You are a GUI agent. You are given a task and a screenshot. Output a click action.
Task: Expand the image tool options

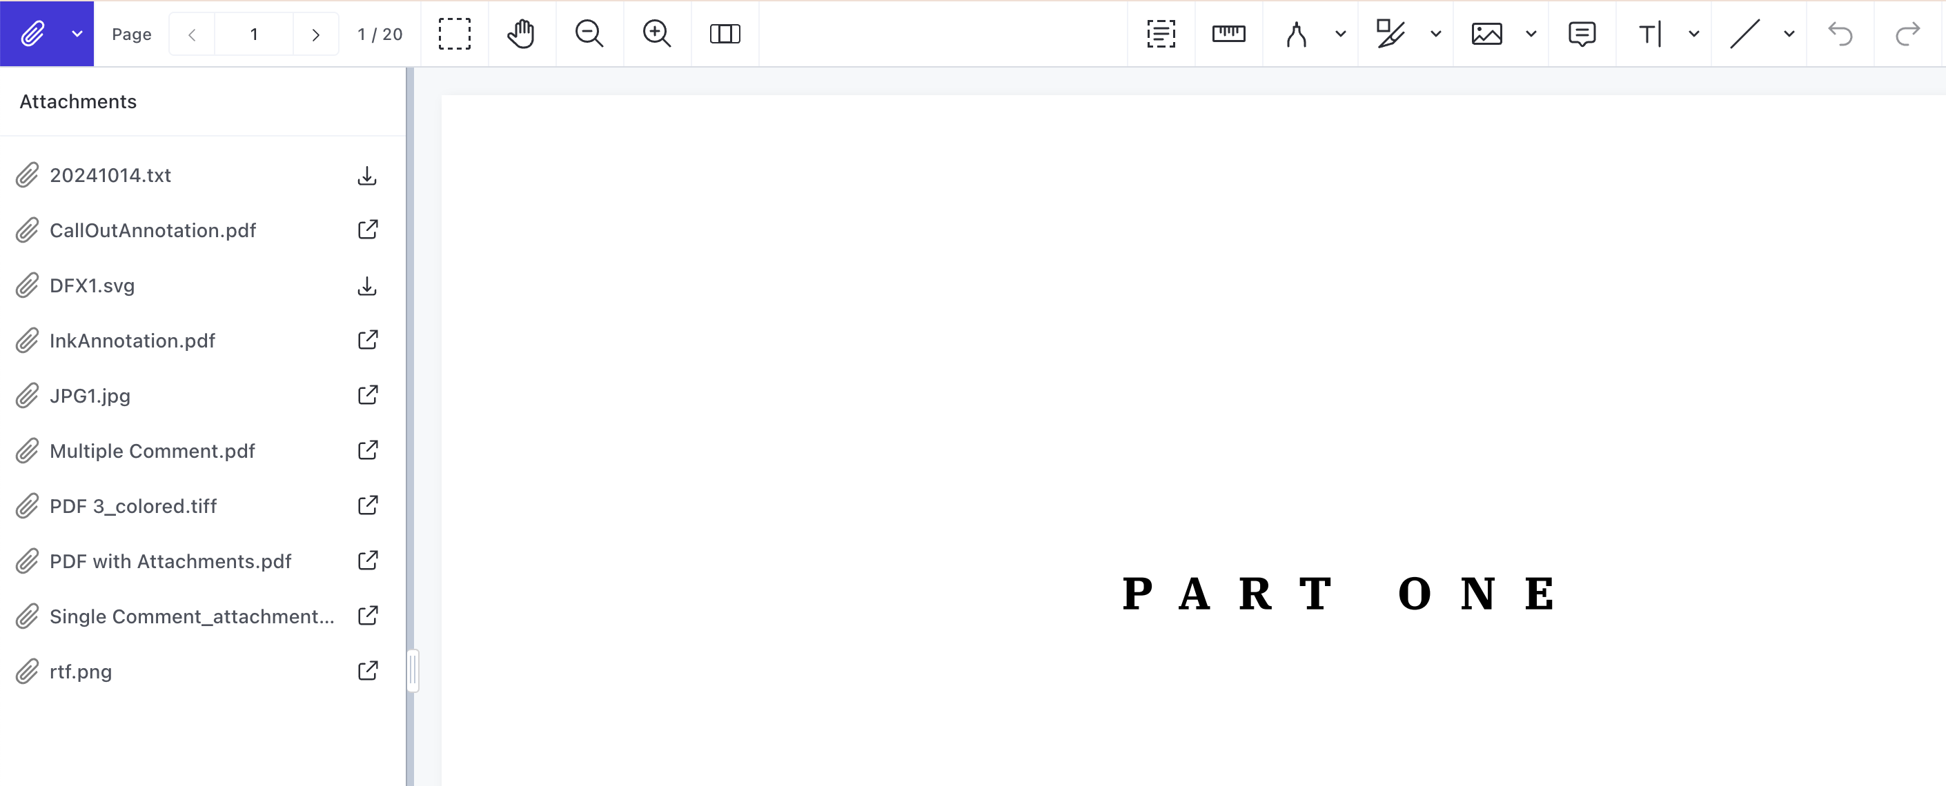click(1531, 33)
